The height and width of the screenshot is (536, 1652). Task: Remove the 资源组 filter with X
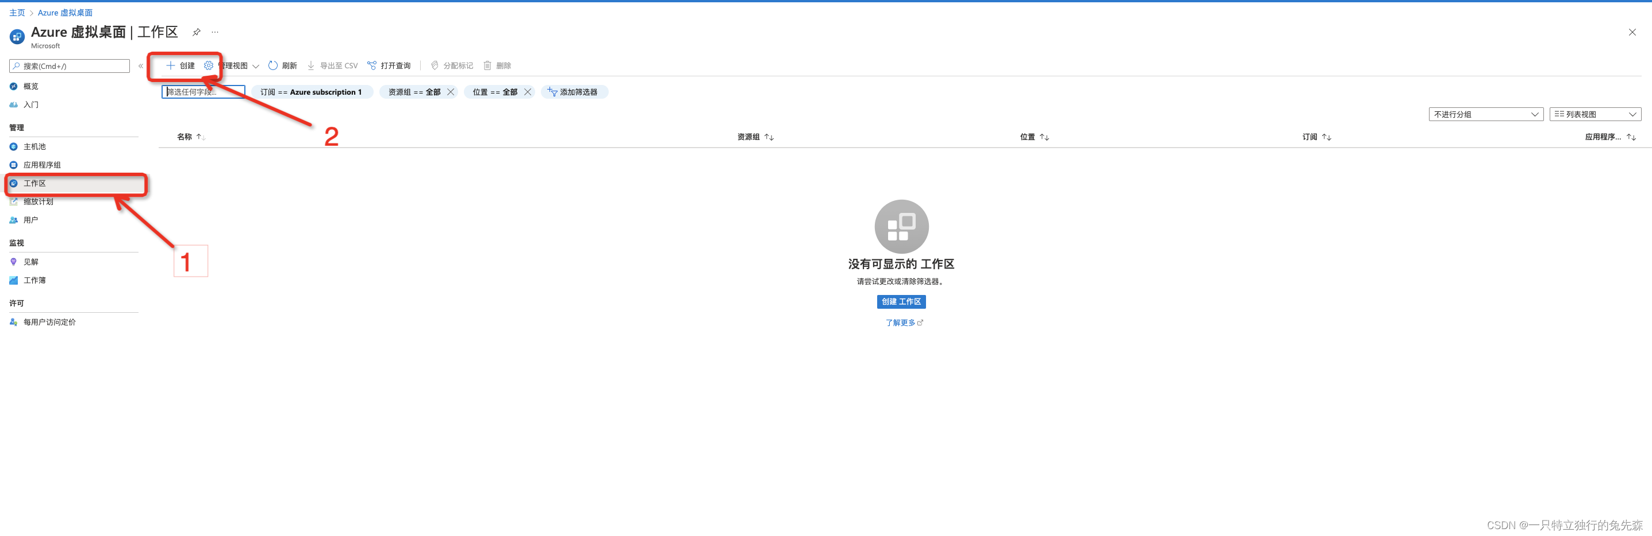[451, 92]
